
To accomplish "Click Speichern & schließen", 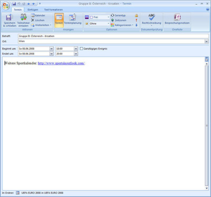I will point(9,21).
